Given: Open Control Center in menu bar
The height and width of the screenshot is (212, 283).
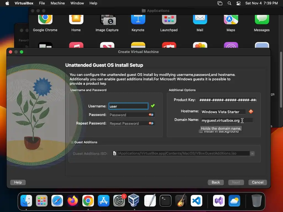Looking at the screenshot, I should click(x=239, y=3).
